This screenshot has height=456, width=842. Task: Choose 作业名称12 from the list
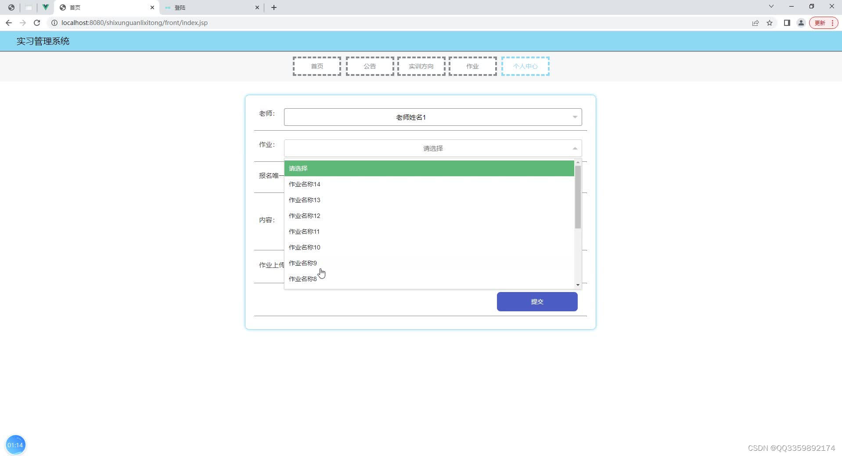[429, 216]
